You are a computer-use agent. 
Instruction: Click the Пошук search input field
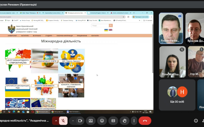point(100,26)
